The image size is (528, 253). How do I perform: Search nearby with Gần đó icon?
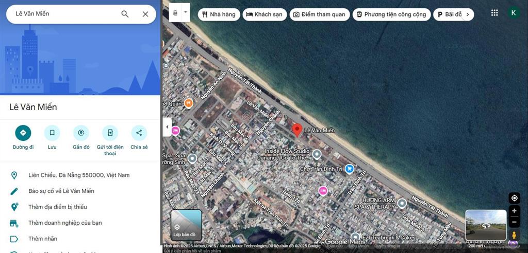81,133
